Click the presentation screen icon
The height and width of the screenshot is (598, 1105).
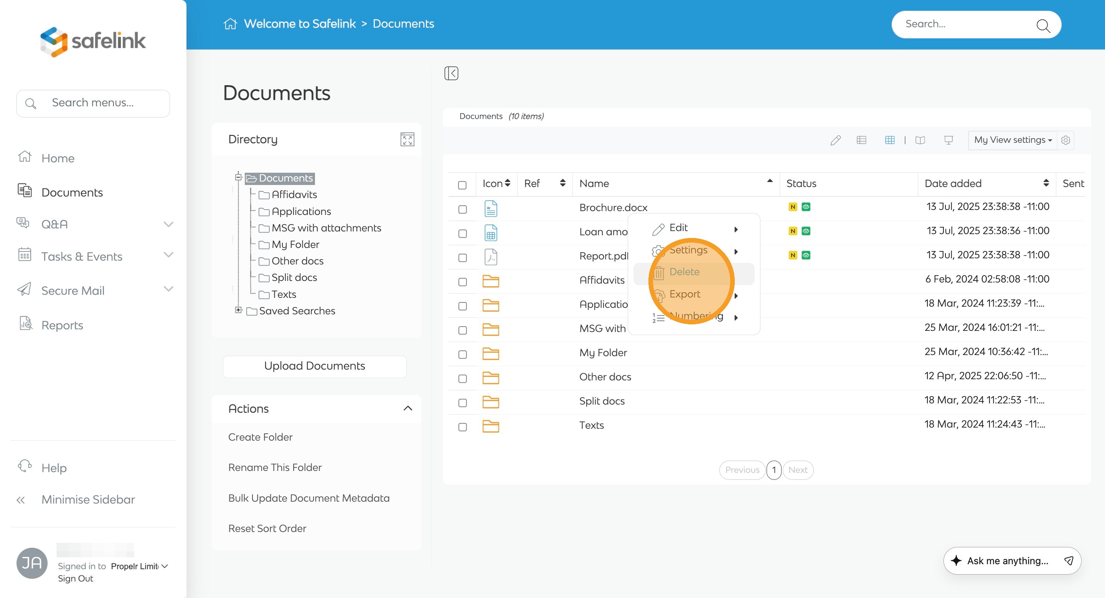coord(948,140)
